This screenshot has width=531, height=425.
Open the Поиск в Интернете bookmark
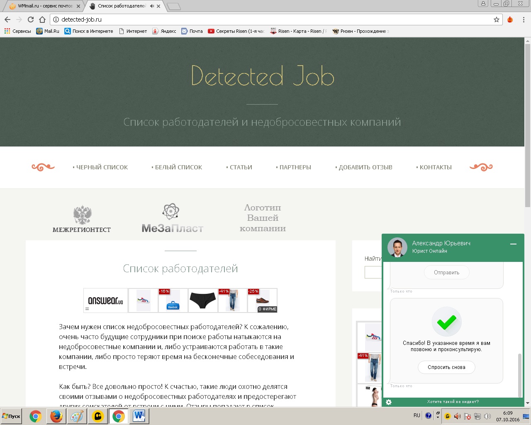[89, 31]
